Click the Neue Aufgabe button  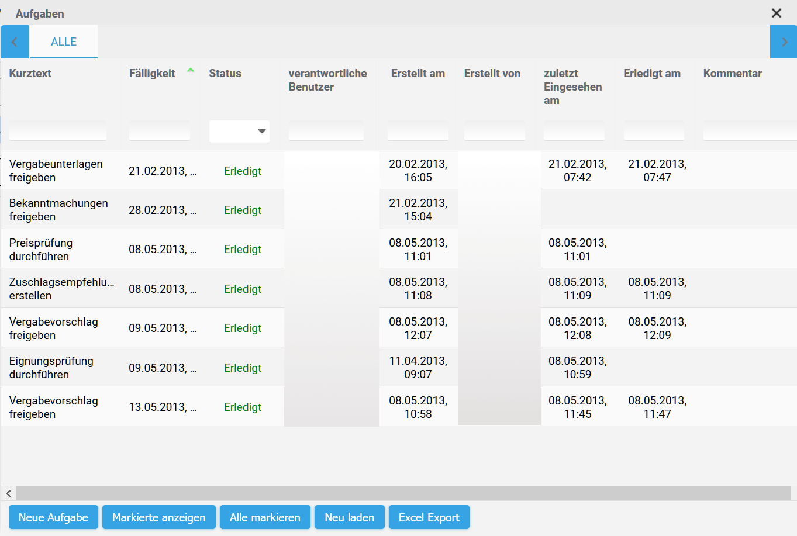(x=53, y=517)
